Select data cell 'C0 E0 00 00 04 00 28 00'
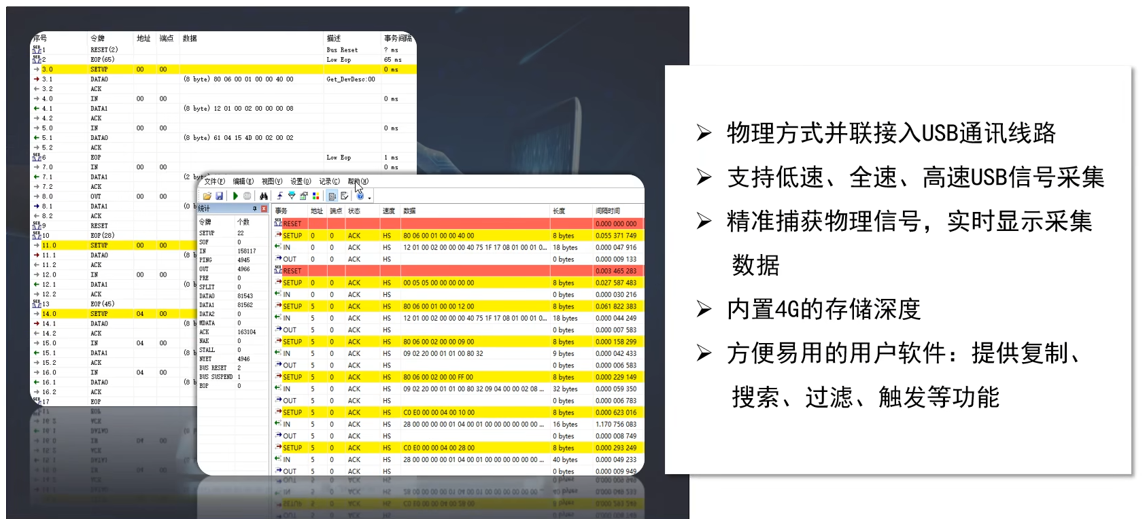Screen dimensions: 1147x519 point(439,448)
